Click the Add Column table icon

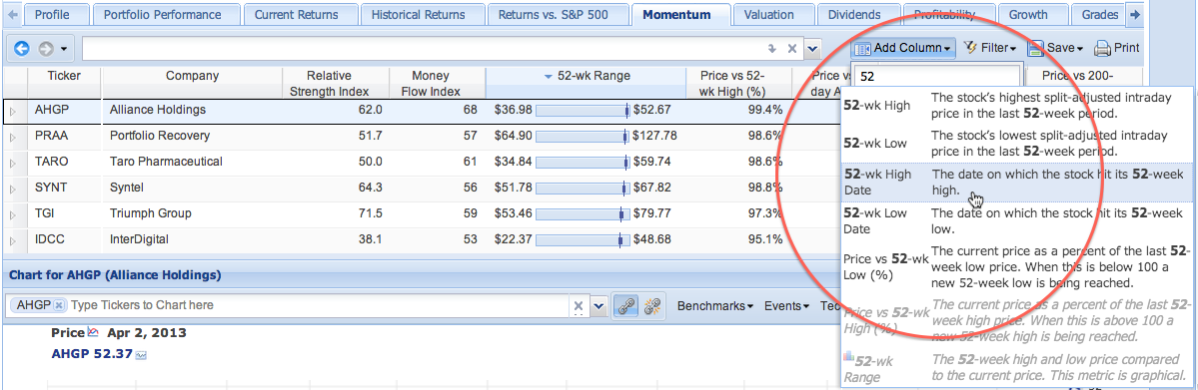click(x=862, y=49)
